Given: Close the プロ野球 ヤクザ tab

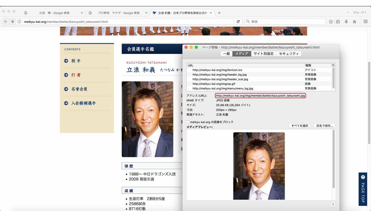Looking at the screenshot, I should tap(146, 13).
